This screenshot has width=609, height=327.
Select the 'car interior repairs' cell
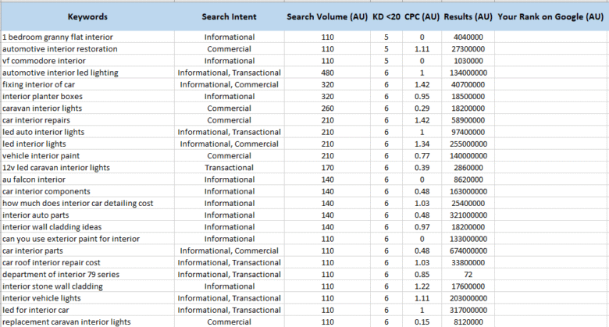coord(87,120)
